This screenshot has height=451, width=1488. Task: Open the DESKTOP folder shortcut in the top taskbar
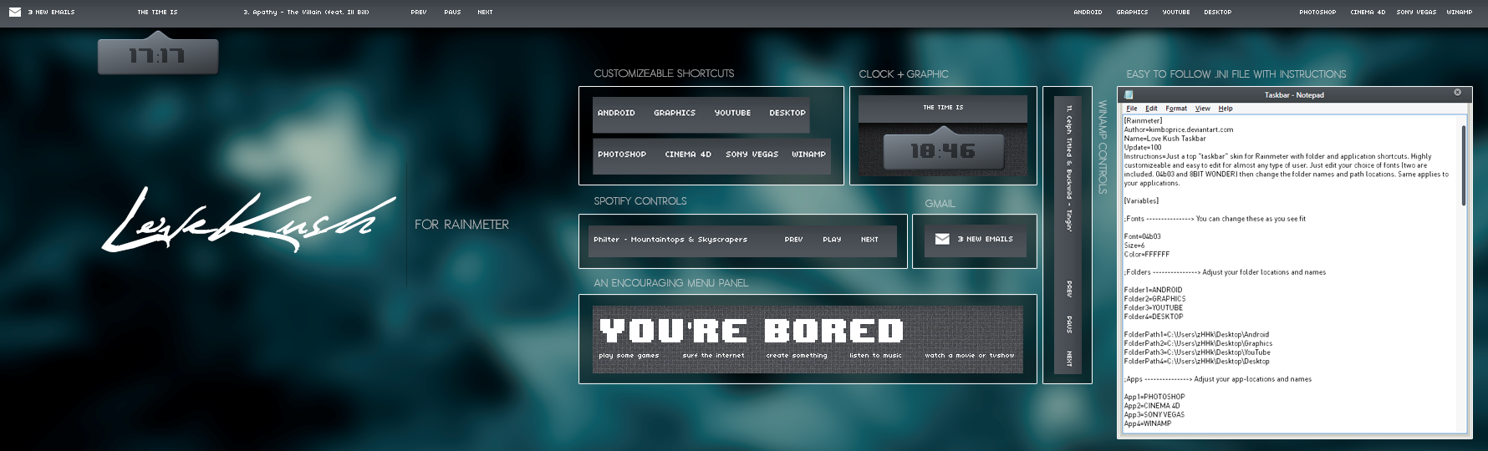pyautogui.click(x=1217, y=13)
